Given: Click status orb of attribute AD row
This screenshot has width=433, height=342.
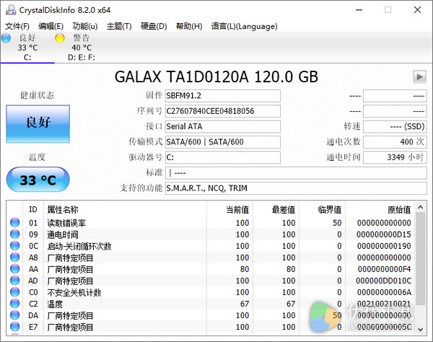Looking at the screenshot, I should 14,281.
